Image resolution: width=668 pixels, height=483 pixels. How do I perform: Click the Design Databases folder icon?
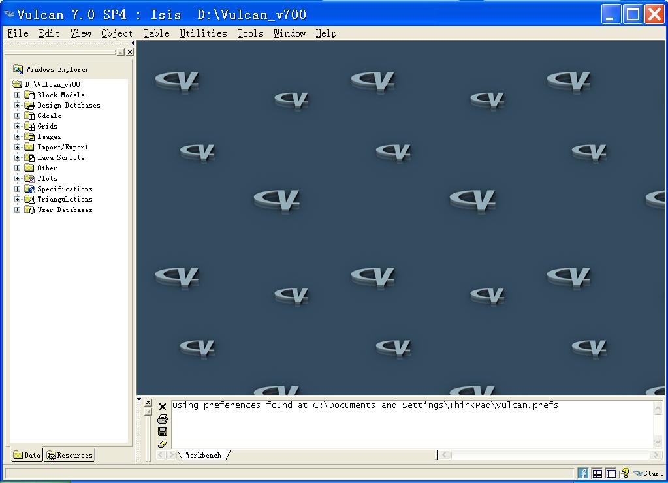click(x=29, y=105)
